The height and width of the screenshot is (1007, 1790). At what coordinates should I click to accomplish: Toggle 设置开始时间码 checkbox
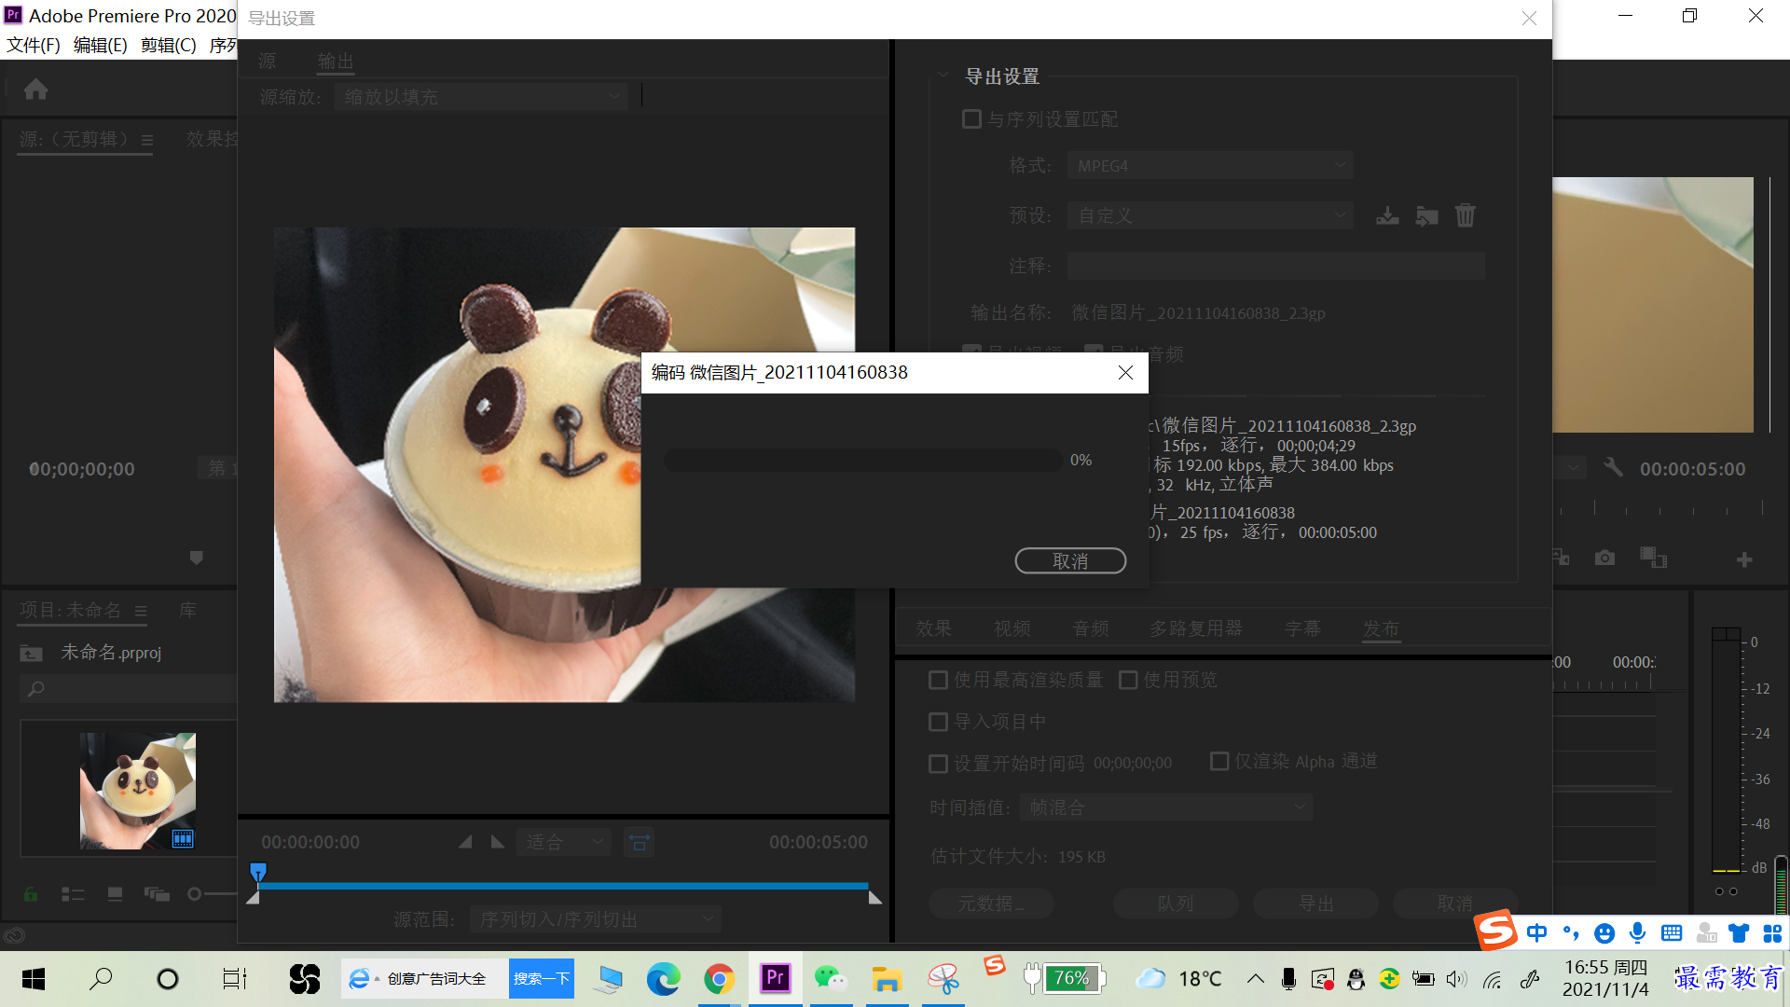coord(939,764)
